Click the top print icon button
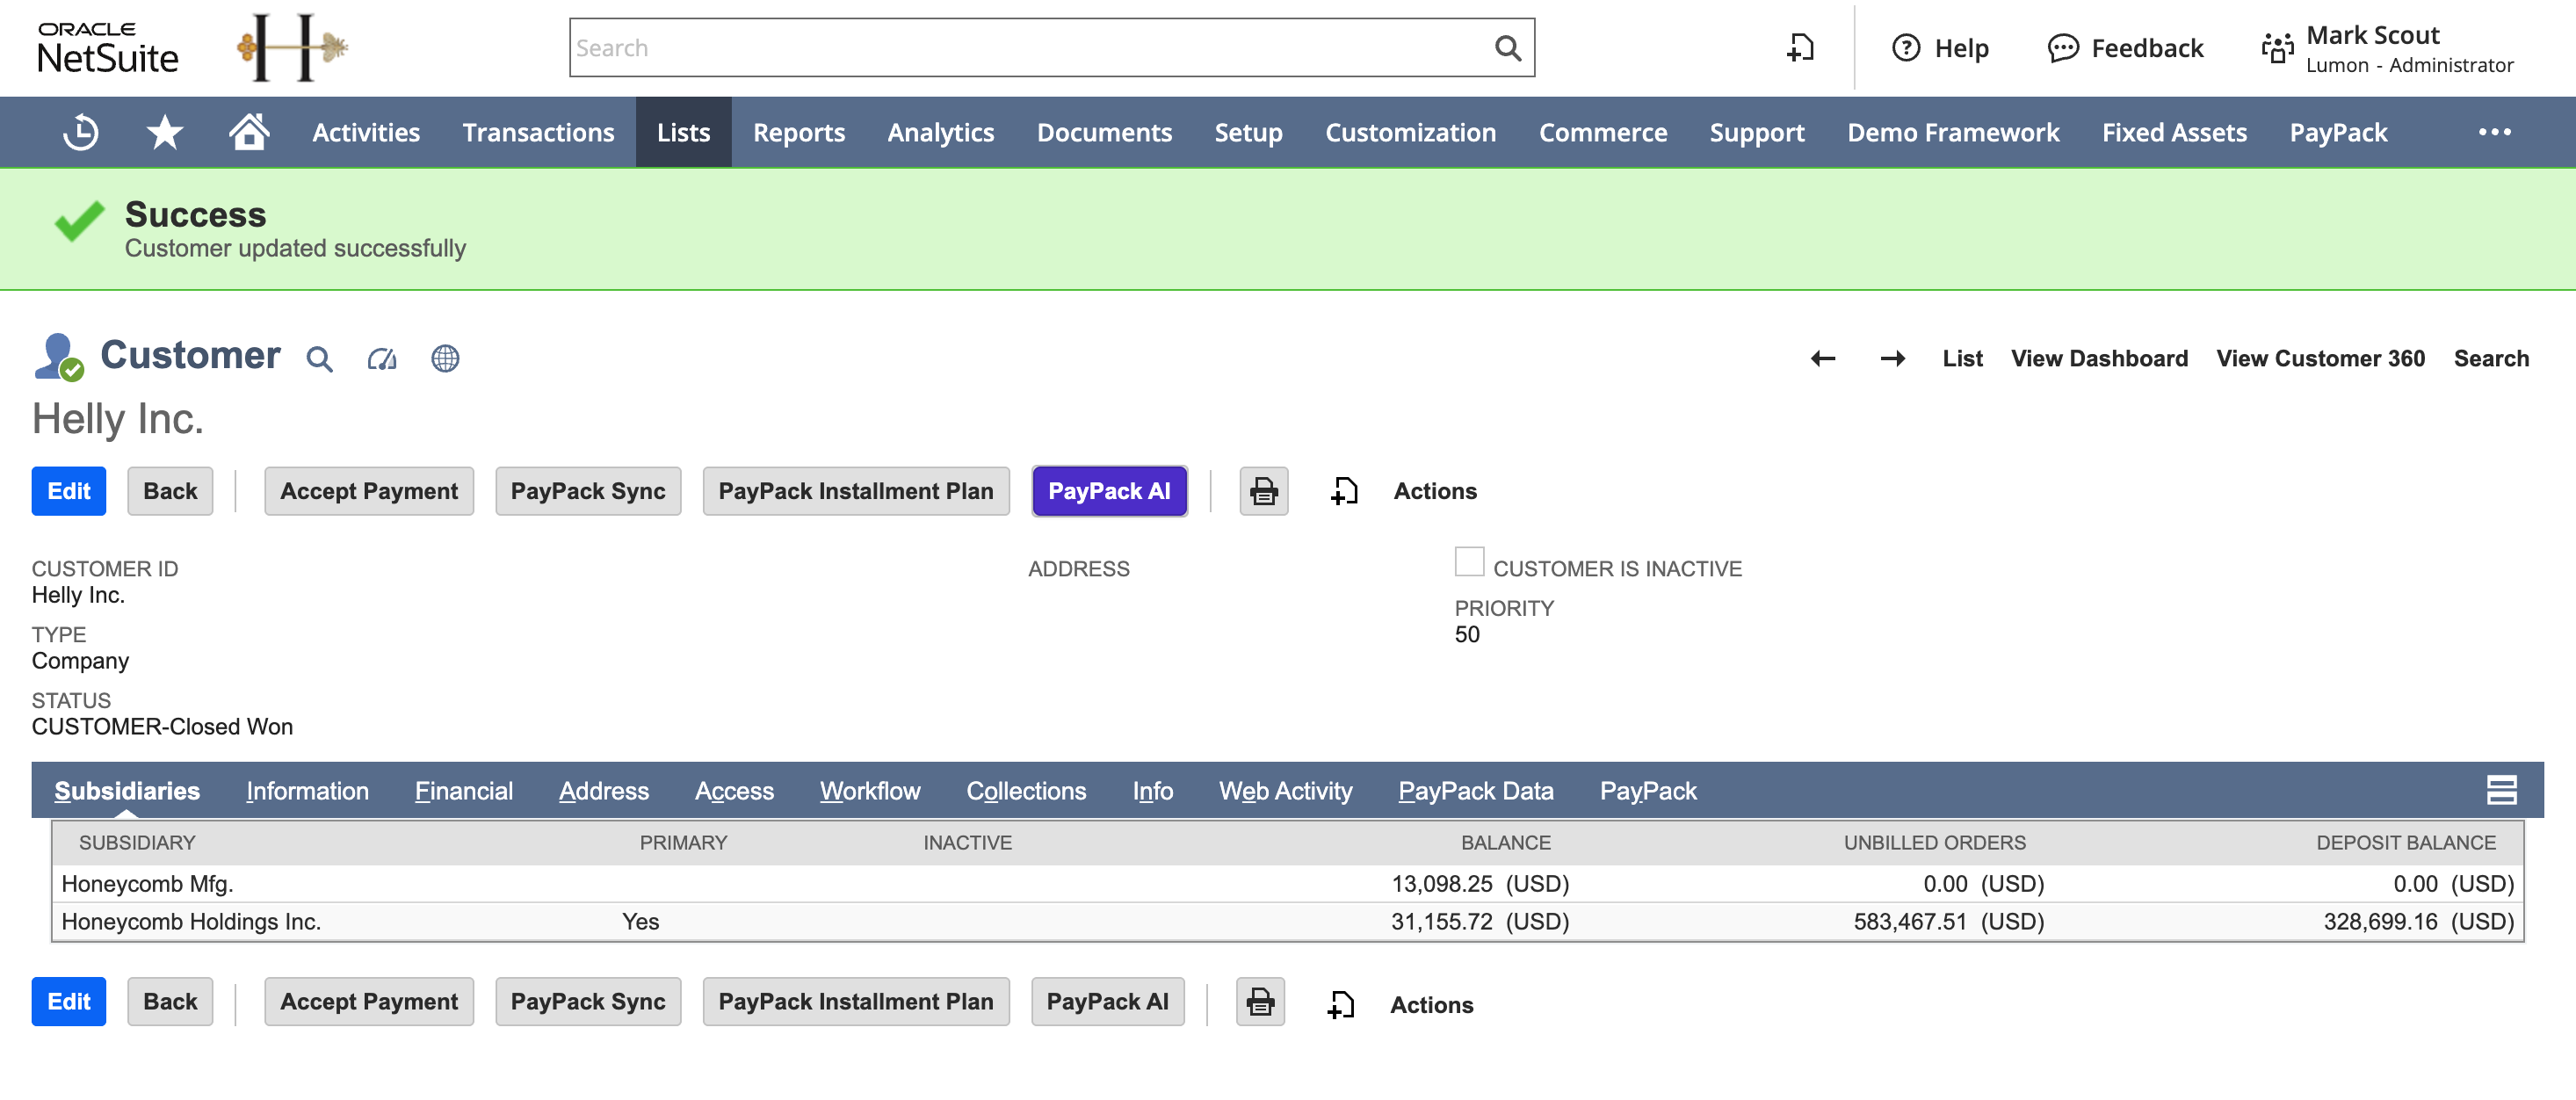2576x1100 pixels. pyautogui.click(x=1264, y=491)
